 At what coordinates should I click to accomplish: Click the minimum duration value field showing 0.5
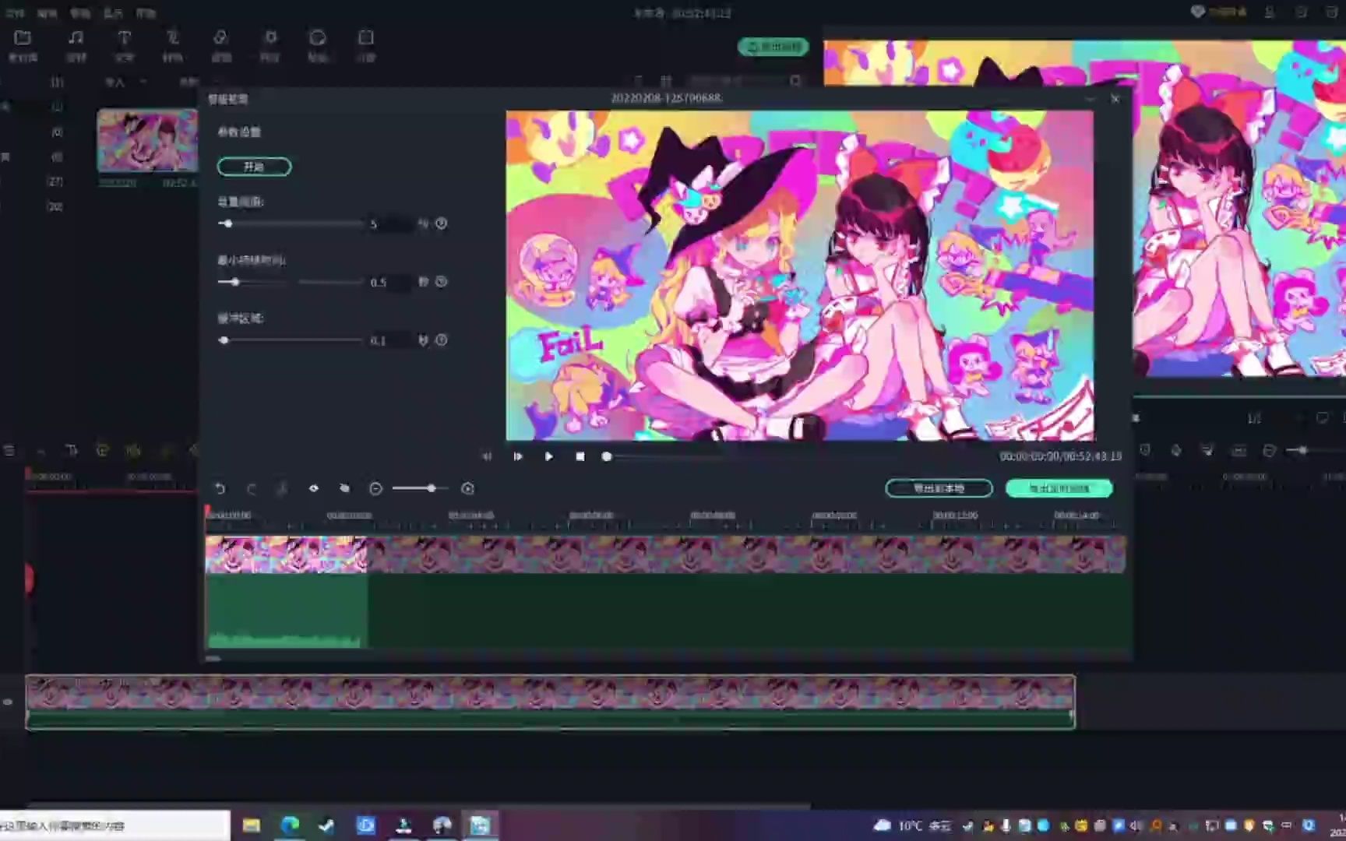[x=390, y=282]
